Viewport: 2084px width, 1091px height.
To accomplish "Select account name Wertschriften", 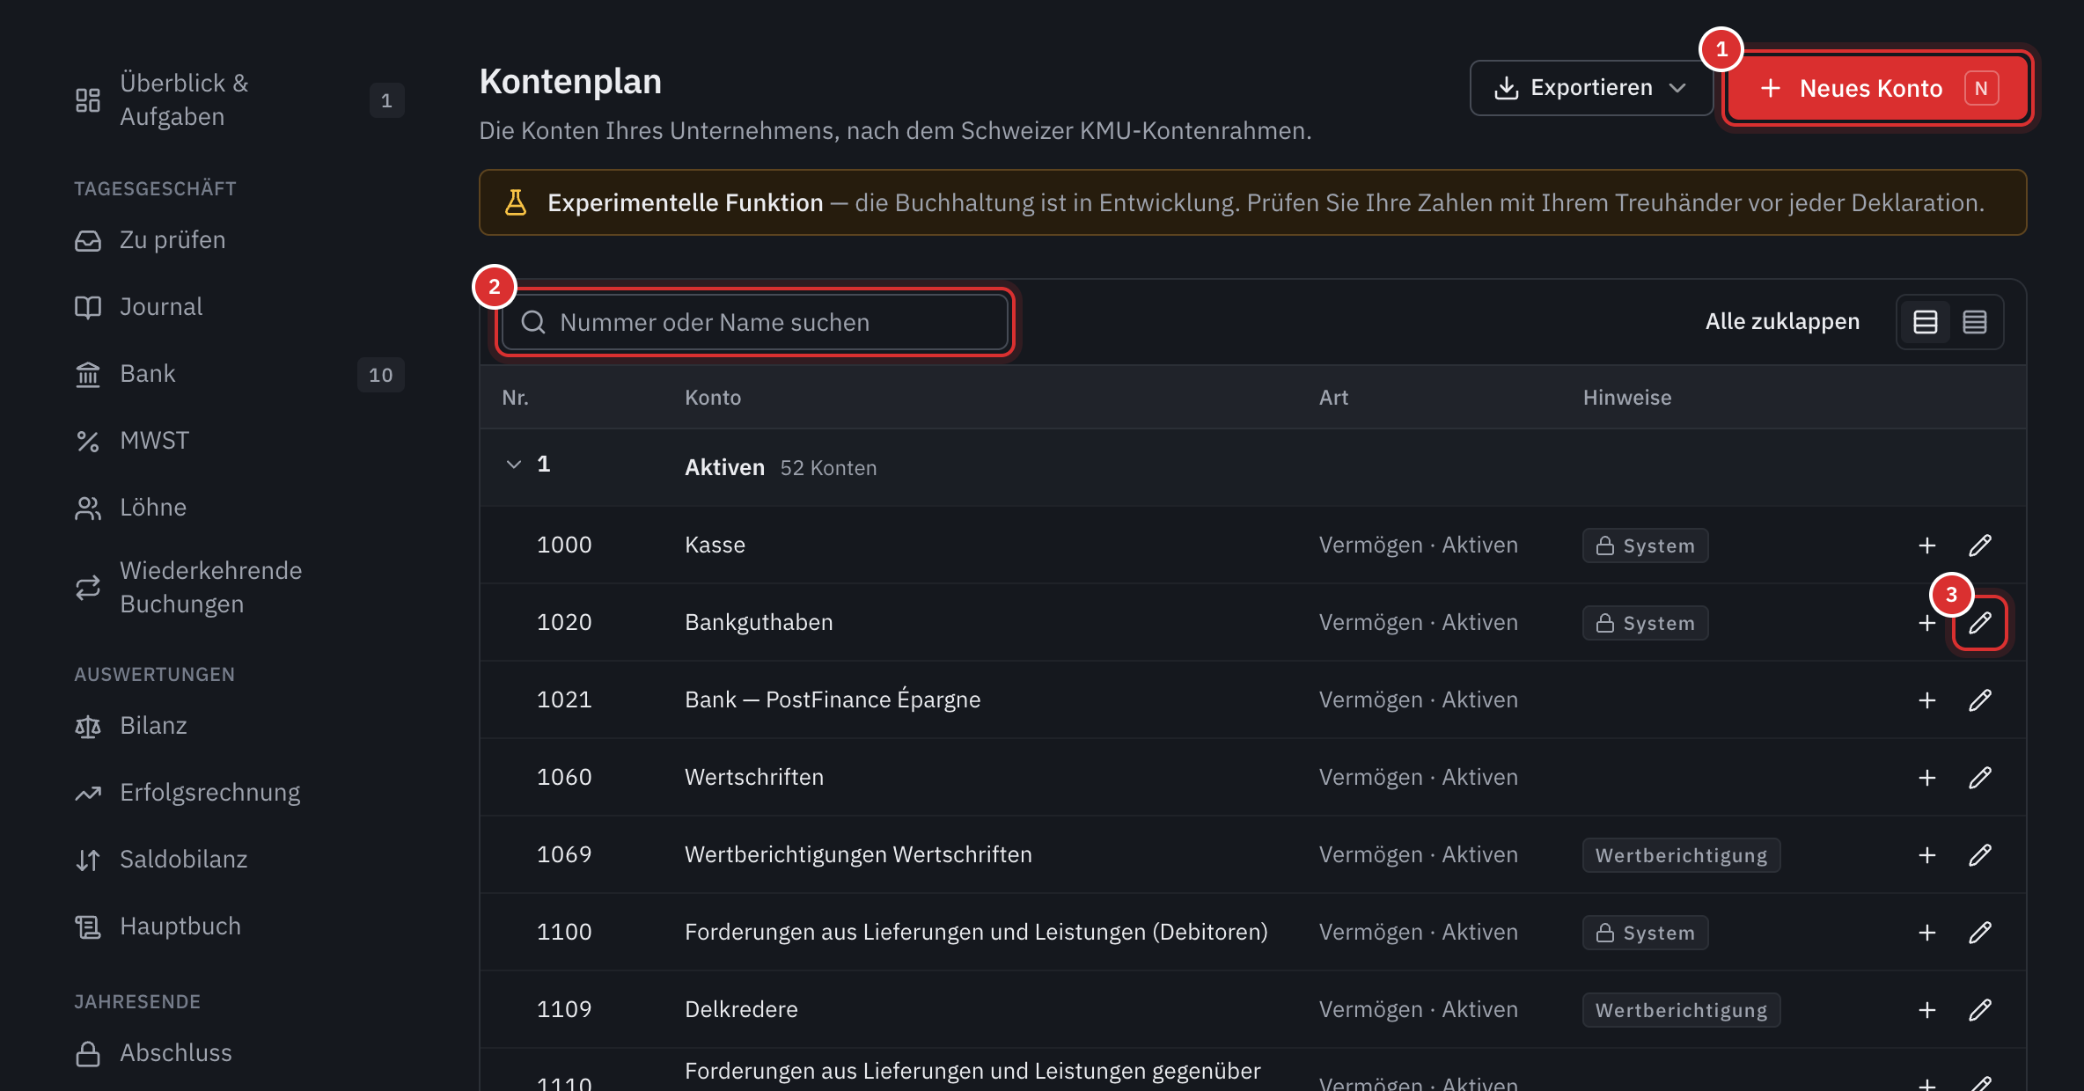I will (754, 778).
